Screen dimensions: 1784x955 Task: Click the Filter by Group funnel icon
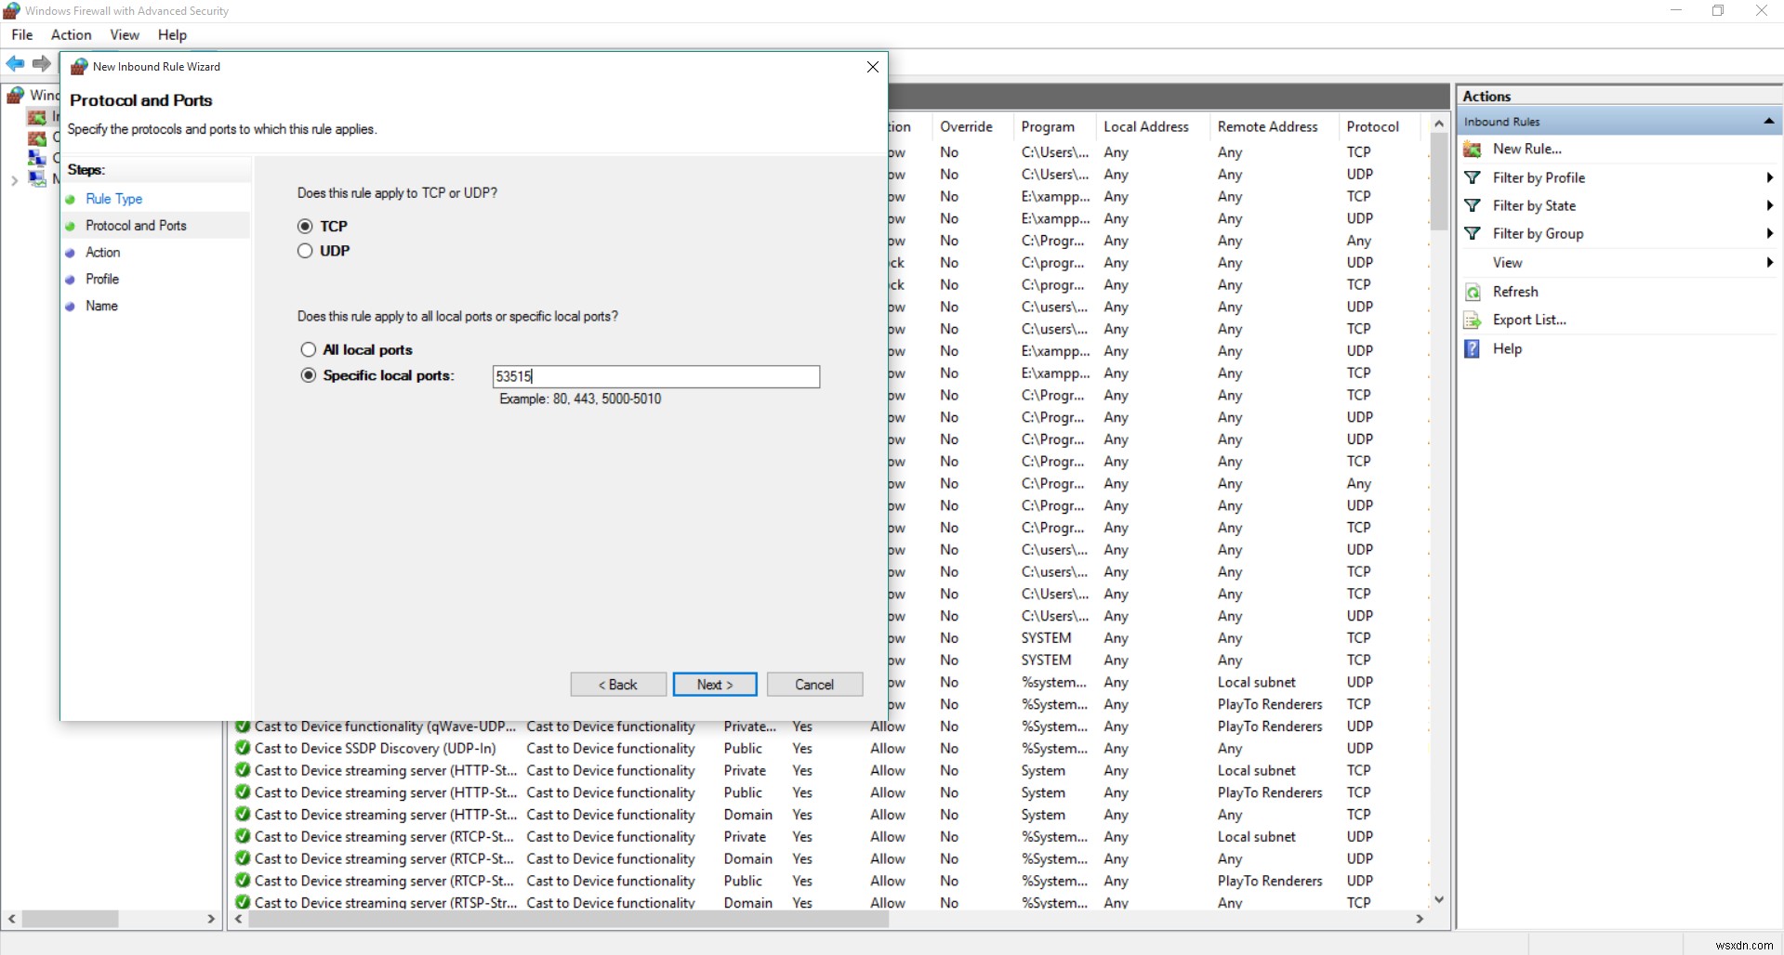click(x=1473, y=233)
